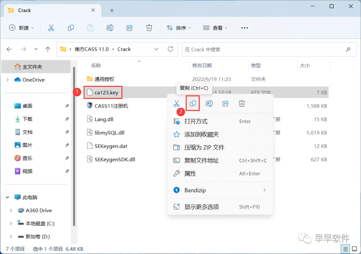Image resolution: width=361 pixels, height=254 pixels.
Task: Click the Share icon in the context menu
Action: click(225, 104)
